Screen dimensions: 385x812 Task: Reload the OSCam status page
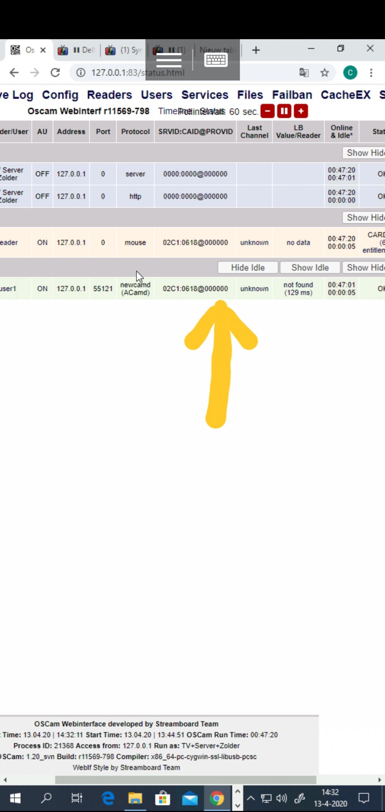[x=55, y=73]
